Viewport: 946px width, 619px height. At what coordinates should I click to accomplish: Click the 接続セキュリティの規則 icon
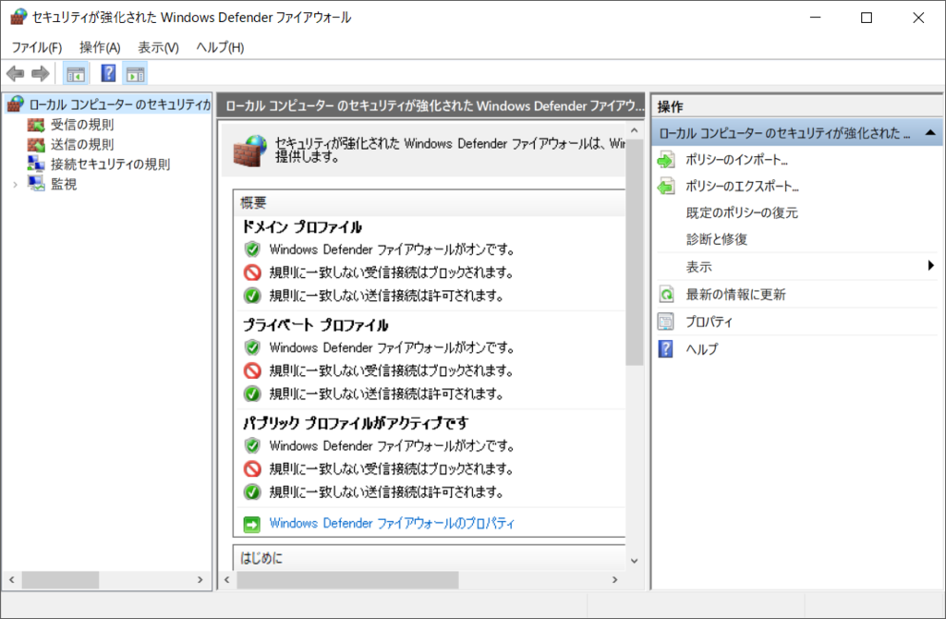[x=36, y=164]
